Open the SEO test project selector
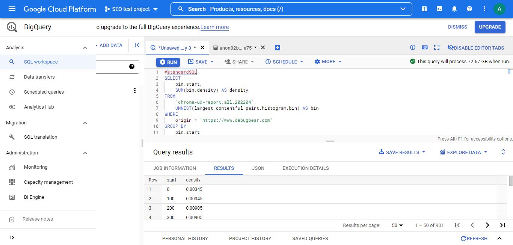513x245 pixels. 131,9
